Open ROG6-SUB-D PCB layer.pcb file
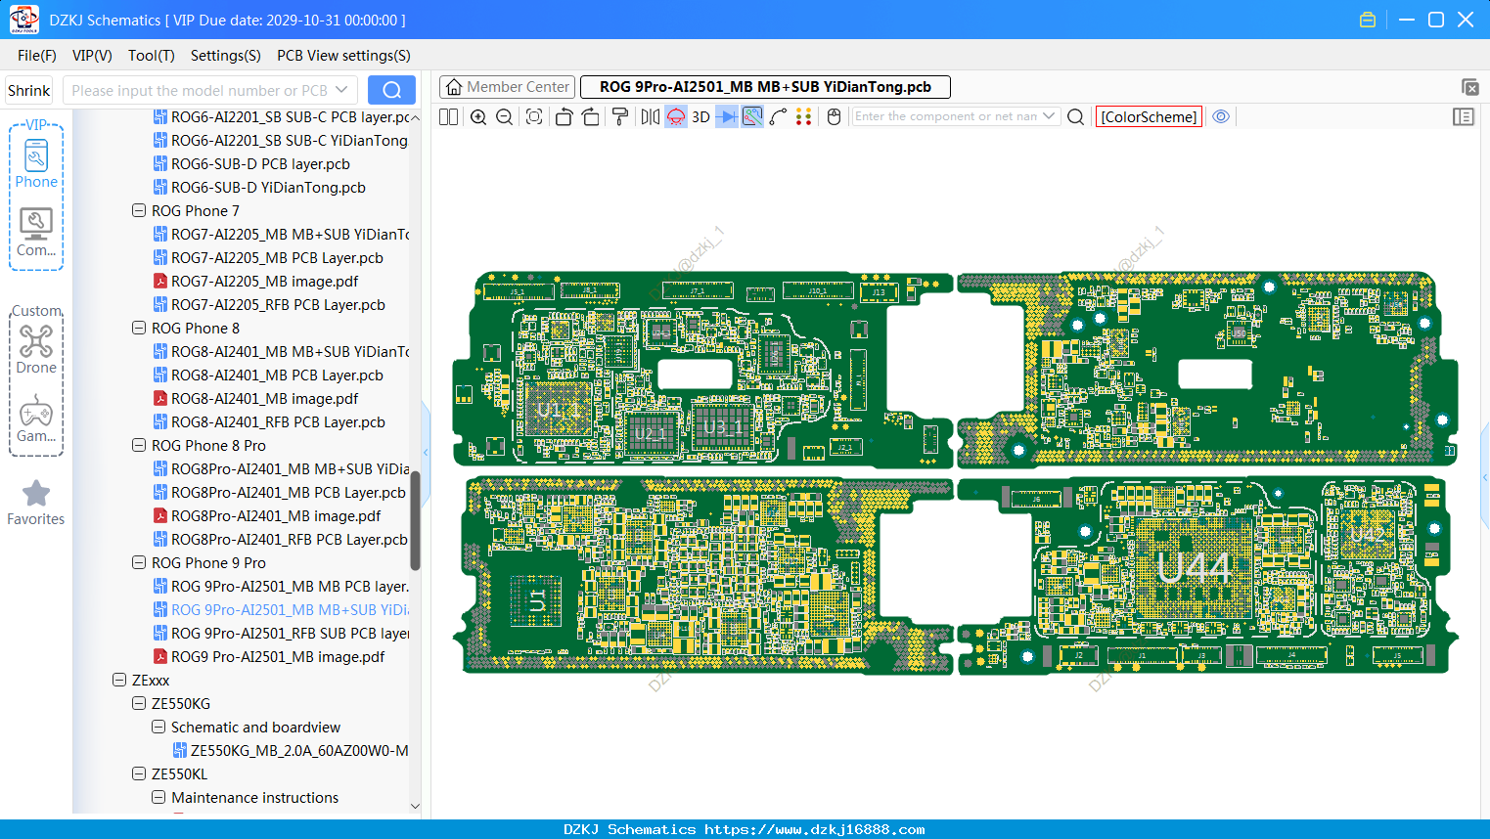Screen dimensions: 1490x839 coord(251,164)
